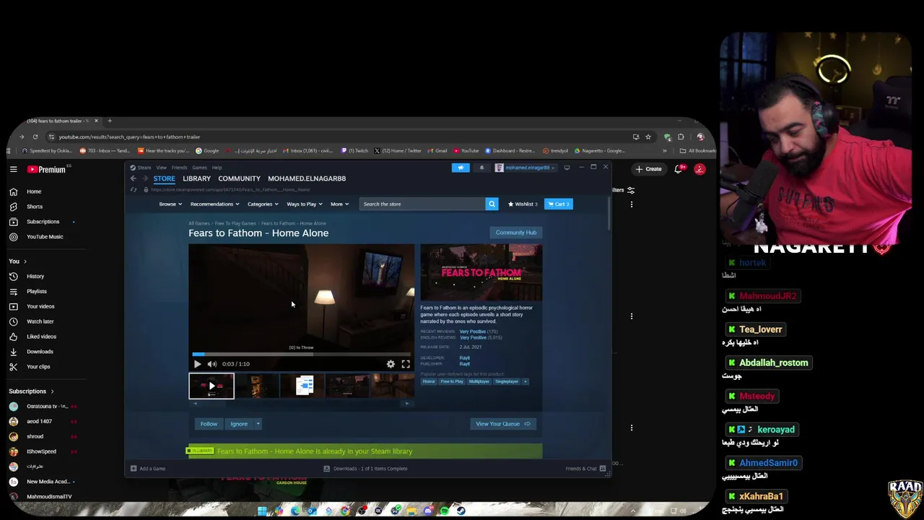Select the first trailer thumbnail
Image resolution: width=924 pixels, height=520 pixels.
(x=212, y=386)
